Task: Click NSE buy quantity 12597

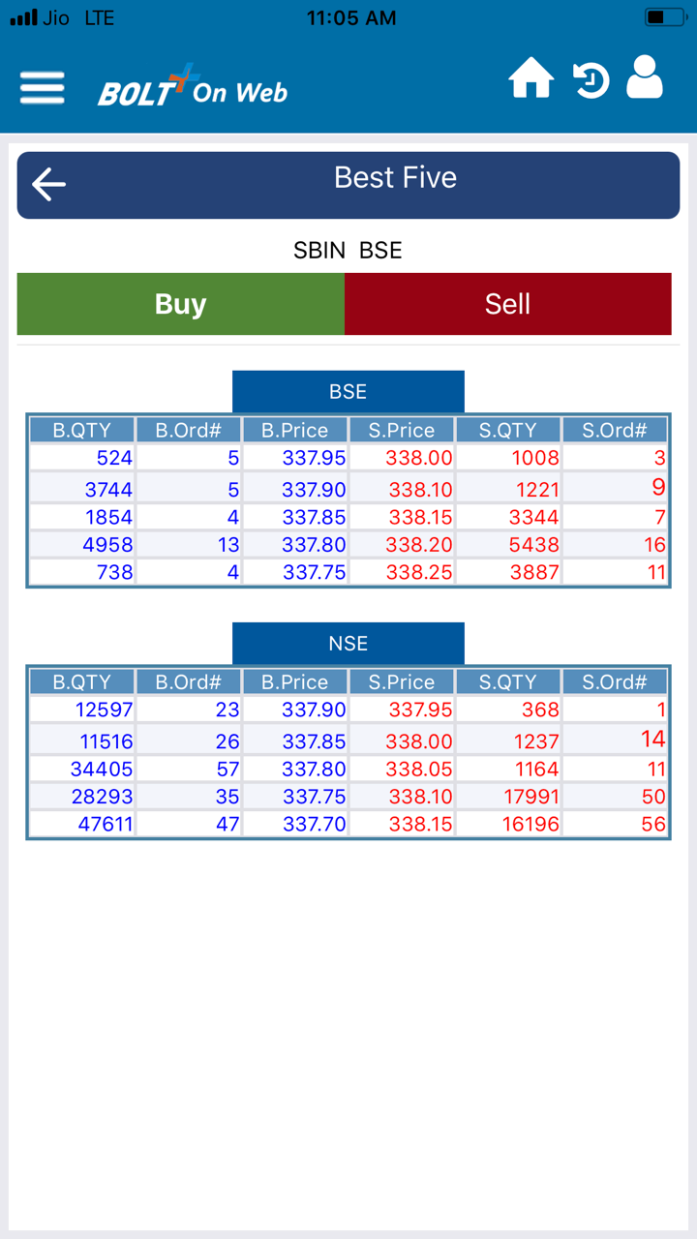Action: (x=104, y=710)
